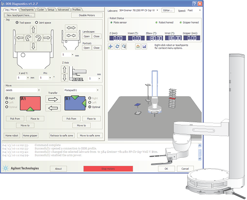Click the About button
This screenshot has height=200, width=247.
[58, 169]
